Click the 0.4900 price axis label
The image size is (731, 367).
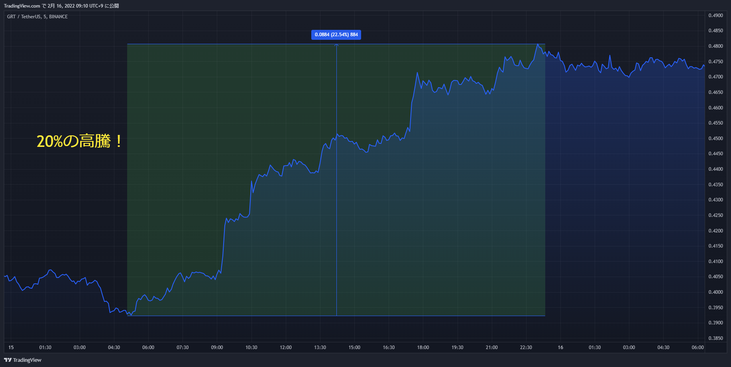click(x=715, y=16)
